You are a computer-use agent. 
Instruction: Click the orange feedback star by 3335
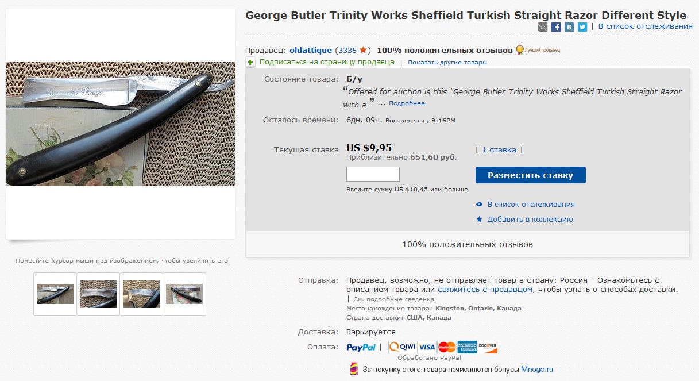tap(364, 50)
